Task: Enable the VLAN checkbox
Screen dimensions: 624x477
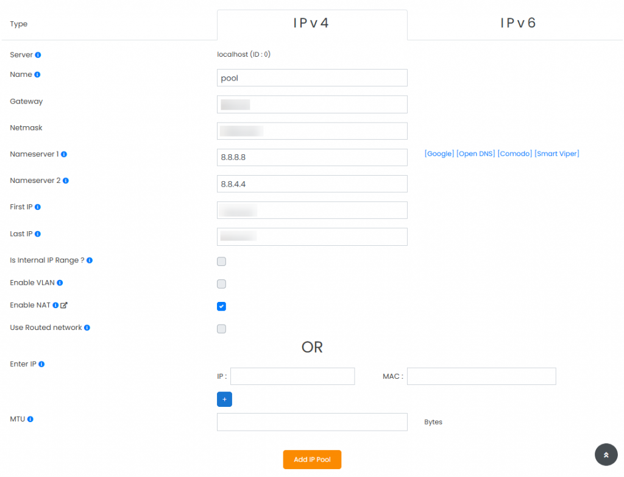Action: click(x=221, y=284)
